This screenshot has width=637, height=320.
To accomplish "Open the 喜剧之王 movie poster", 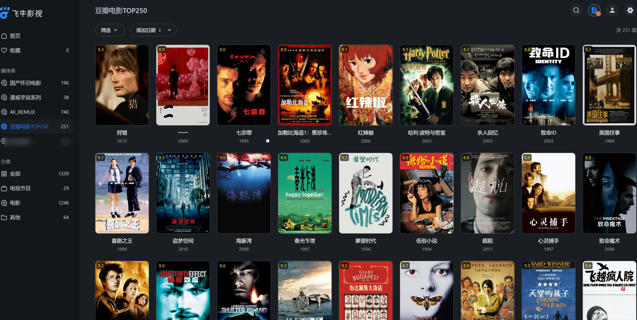I will [122, 193].
